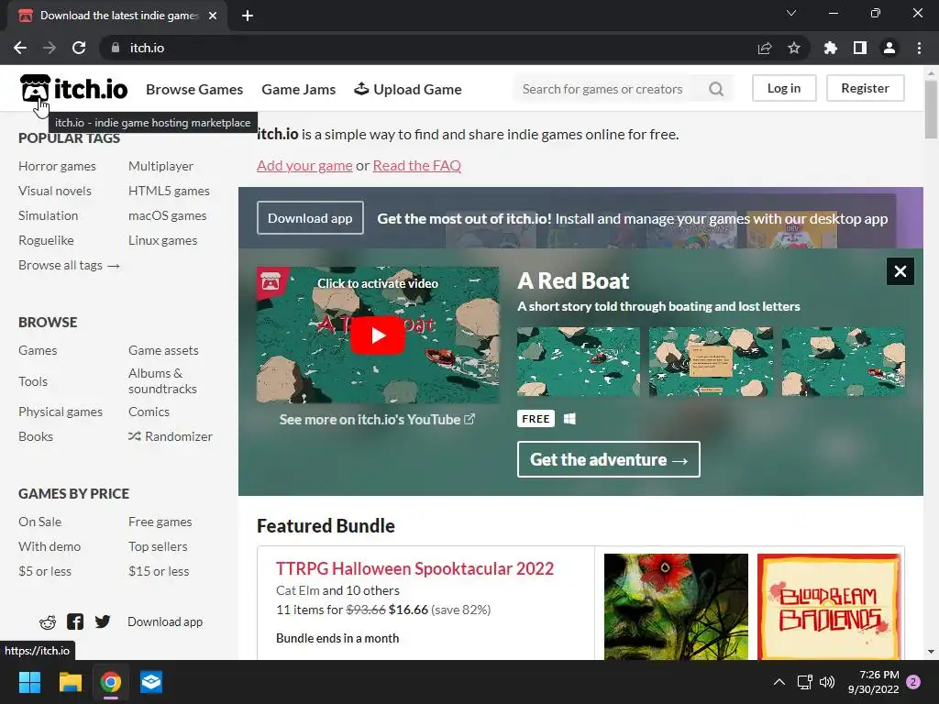Click the Windows platform icon beside FREE
Image resolution: width=939 pixels, height=704 pixels.
(569, 418)
